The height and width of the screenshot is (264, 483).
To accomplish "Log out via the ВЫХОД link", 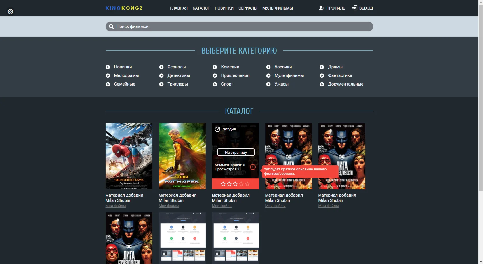I will 366,8.
